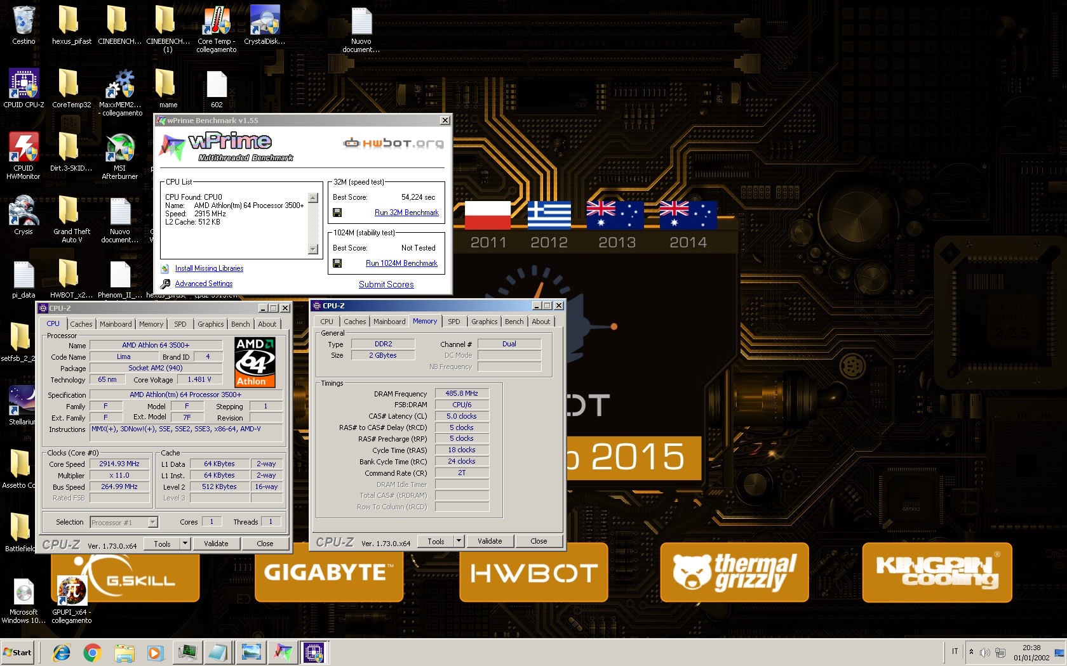
Task: Open the mame folder
Action: coord(168,89)
